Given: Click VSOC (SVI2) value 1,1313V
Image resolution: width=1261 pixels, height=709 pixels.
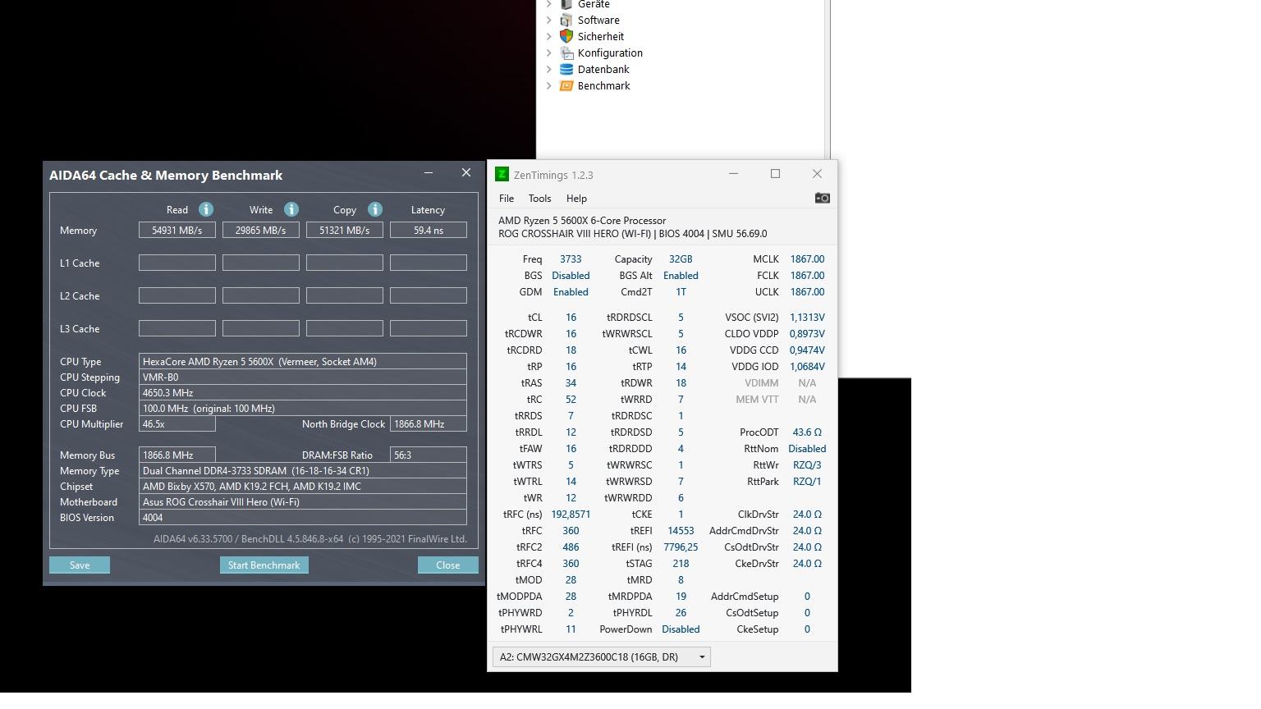Looking at the screenshot, I should click(807, 317).
